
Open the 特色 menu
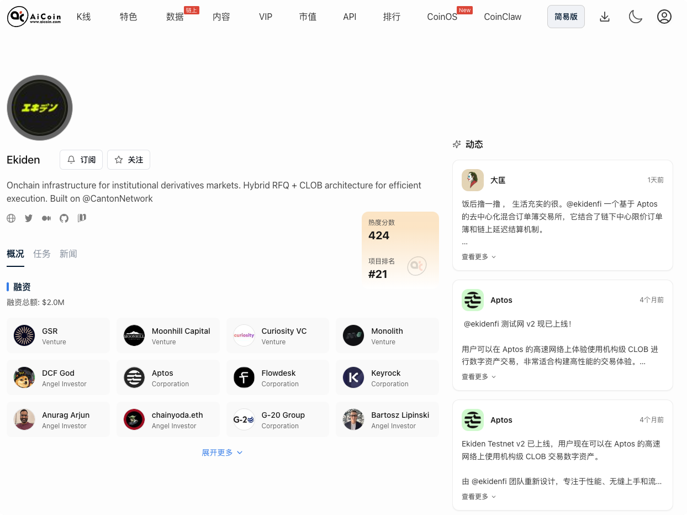click(x=129, y=17)
